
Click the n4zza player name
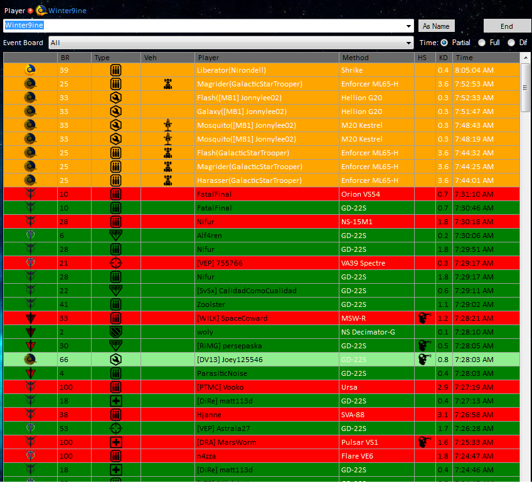point(206,456)
